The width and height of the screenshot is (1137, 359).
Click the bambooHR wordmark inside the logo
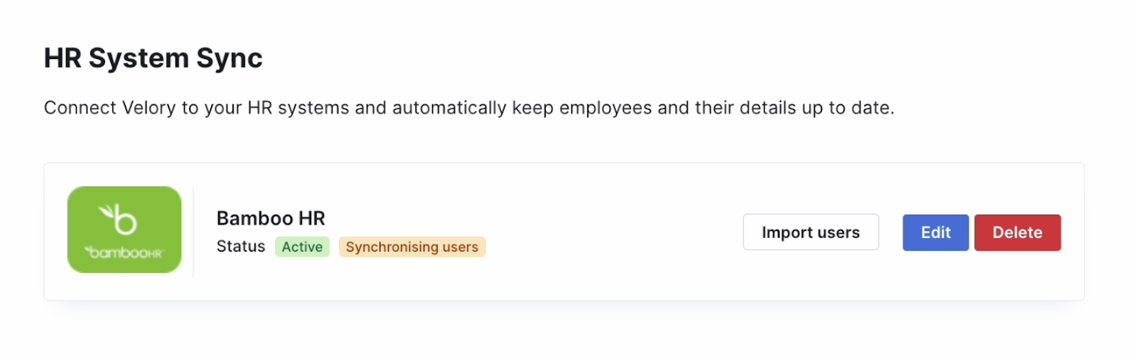tap(124, 253)
